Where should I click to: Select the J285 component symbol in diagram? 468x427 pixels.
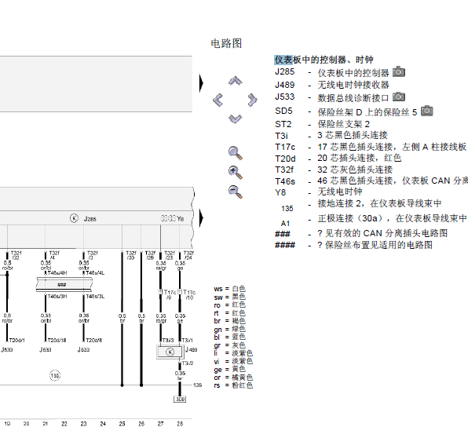point(74,218)
